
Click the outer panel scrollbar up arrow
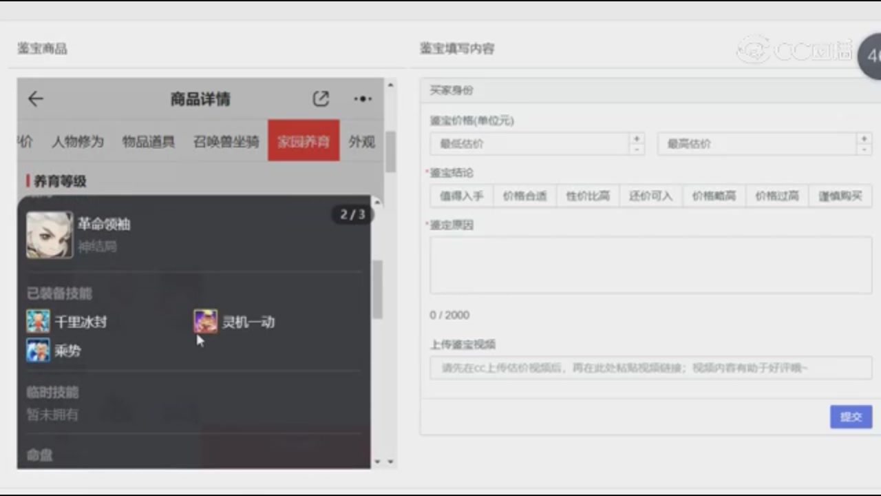[x=390, y=85]
